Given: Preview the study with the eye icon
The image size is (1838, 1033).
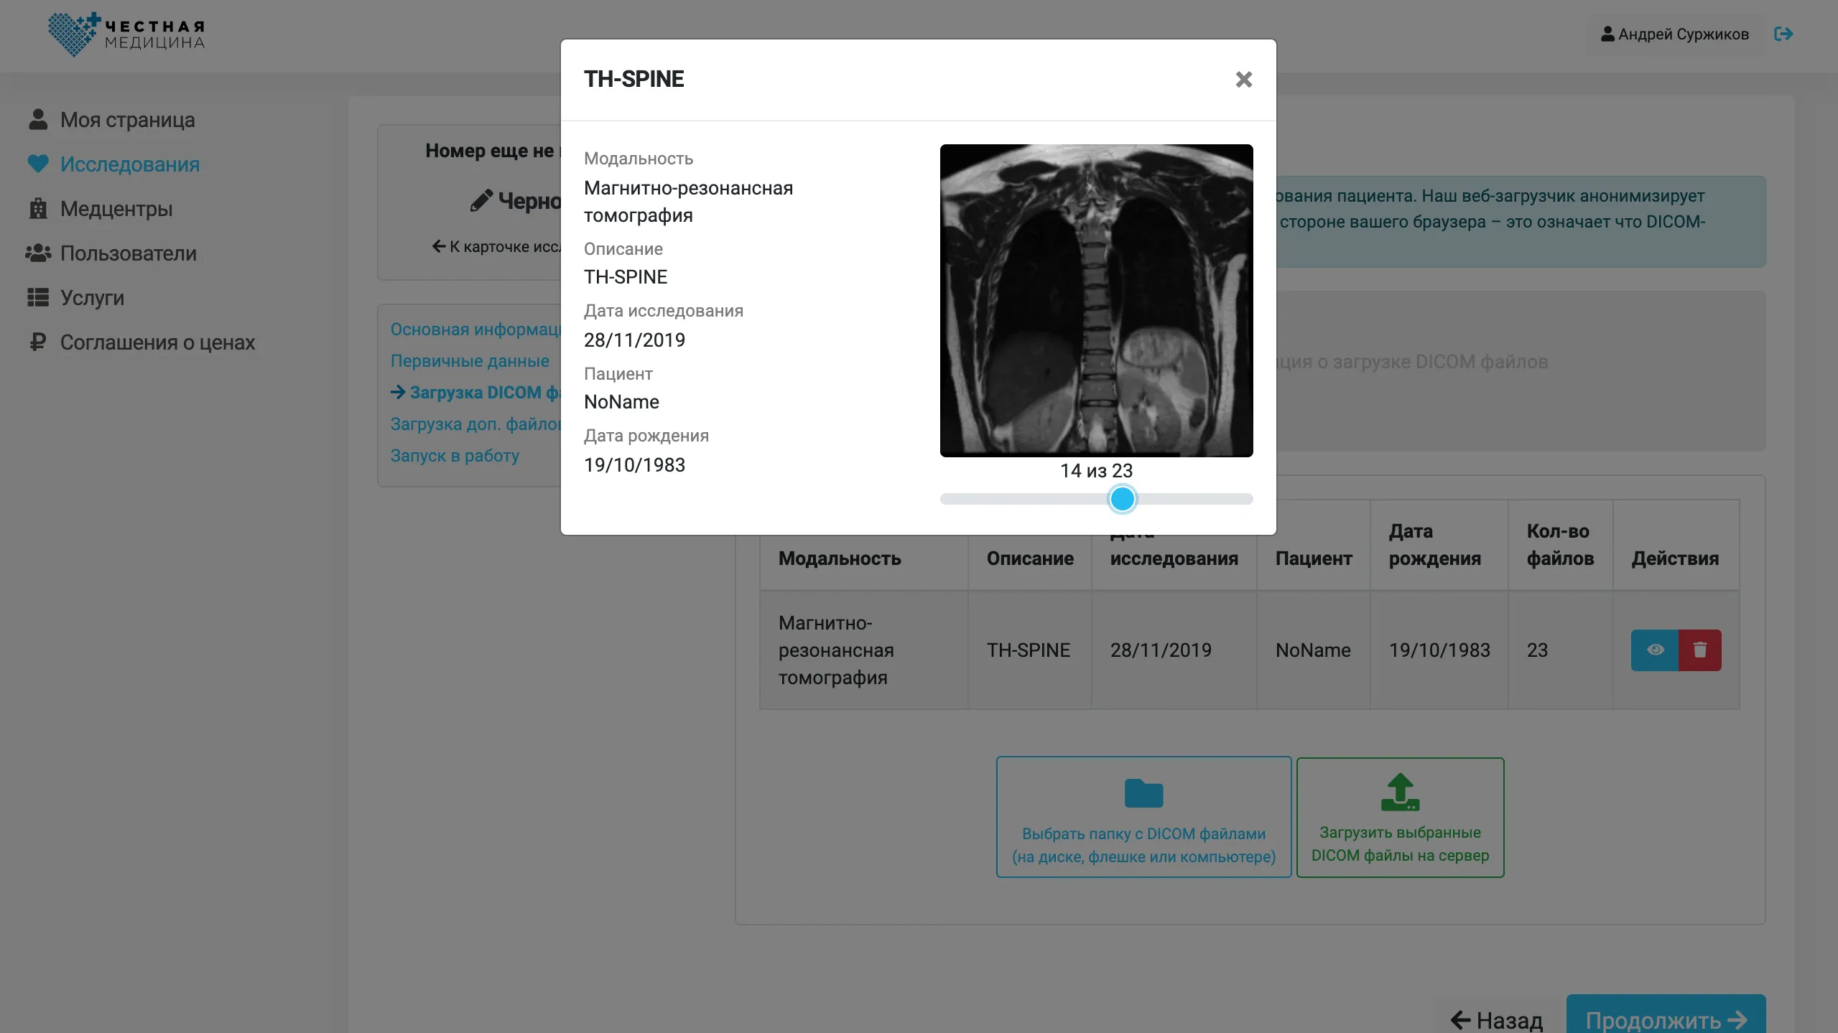Looking at the screenshot, I should (1656, 650).
